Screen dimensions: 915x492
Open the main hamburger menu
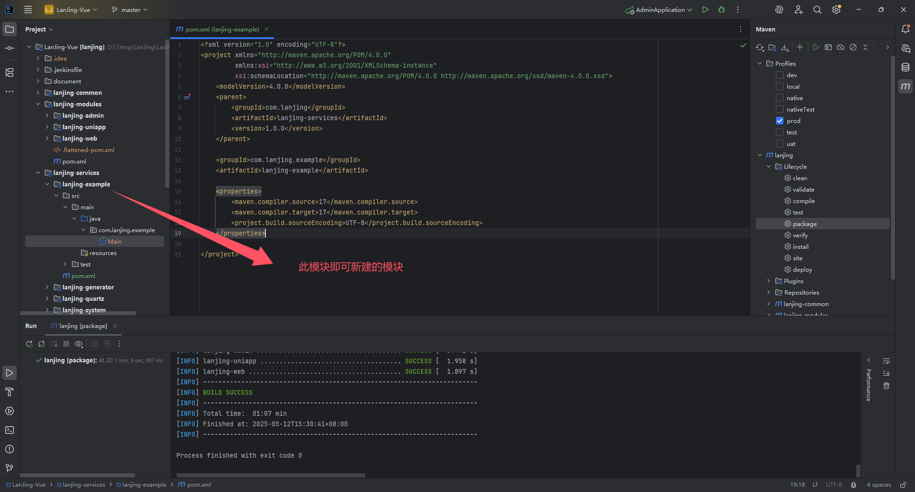pos(28,10)
